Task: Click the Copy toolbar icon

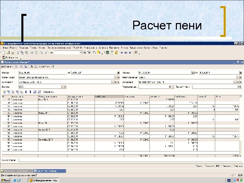Action: pos(22,53)
